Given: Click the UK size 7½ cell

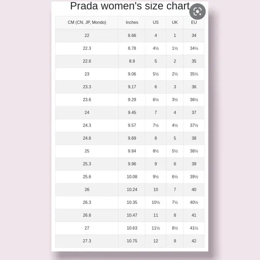Looking at the screenshot, I should tap(175, 203).
